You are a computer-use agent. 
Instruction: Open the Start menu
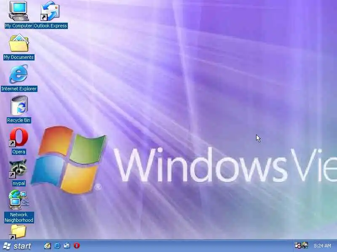(x=17, y=246)
